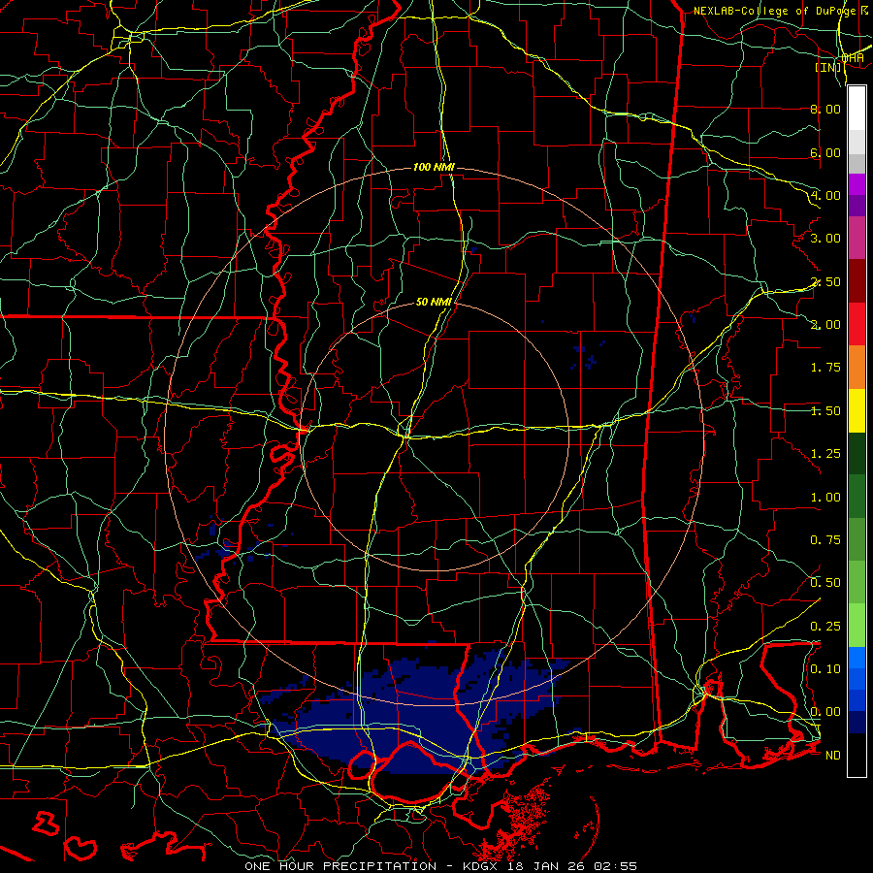Click the 'NEXLAB-College of DuPage' credit text
Viewport: 873px width, 873px height.
775,11
